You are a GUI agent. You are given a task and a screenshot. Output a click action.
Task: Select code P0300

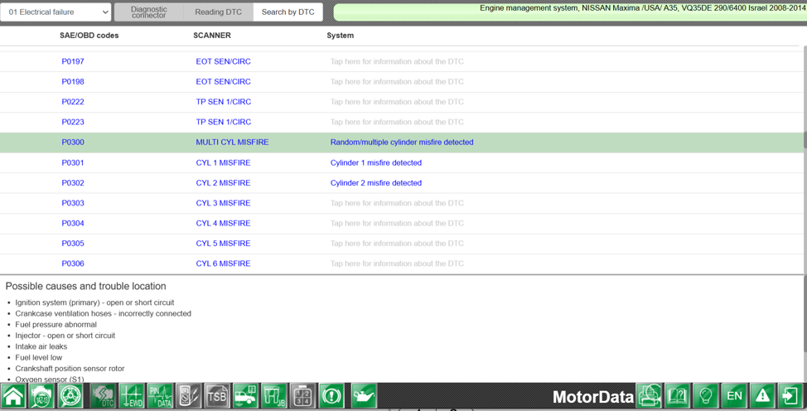click(x=73, y=143)
